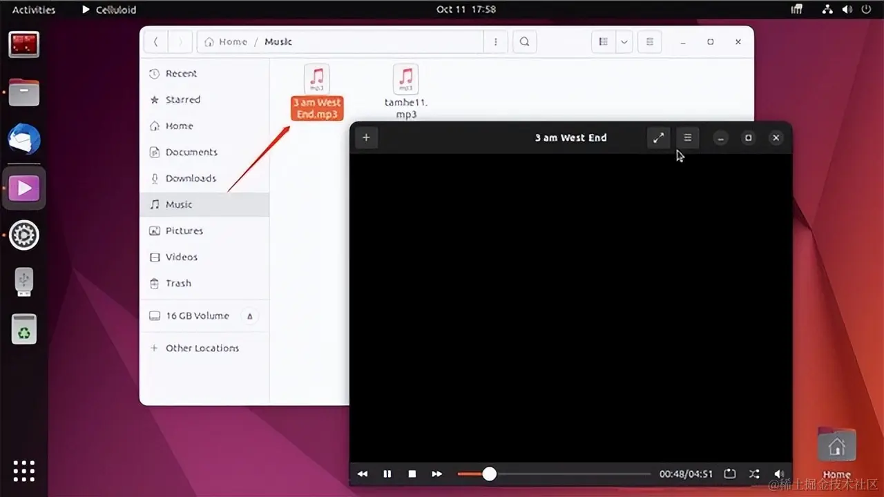This screenshot has height=497, width=884.
Task: Toggle fullscreen in Celluloid
Action: 659,137
